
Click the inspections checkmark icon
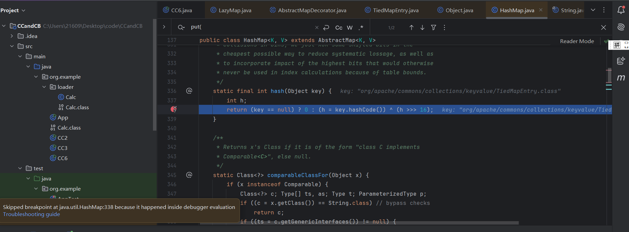pos(606,41)
